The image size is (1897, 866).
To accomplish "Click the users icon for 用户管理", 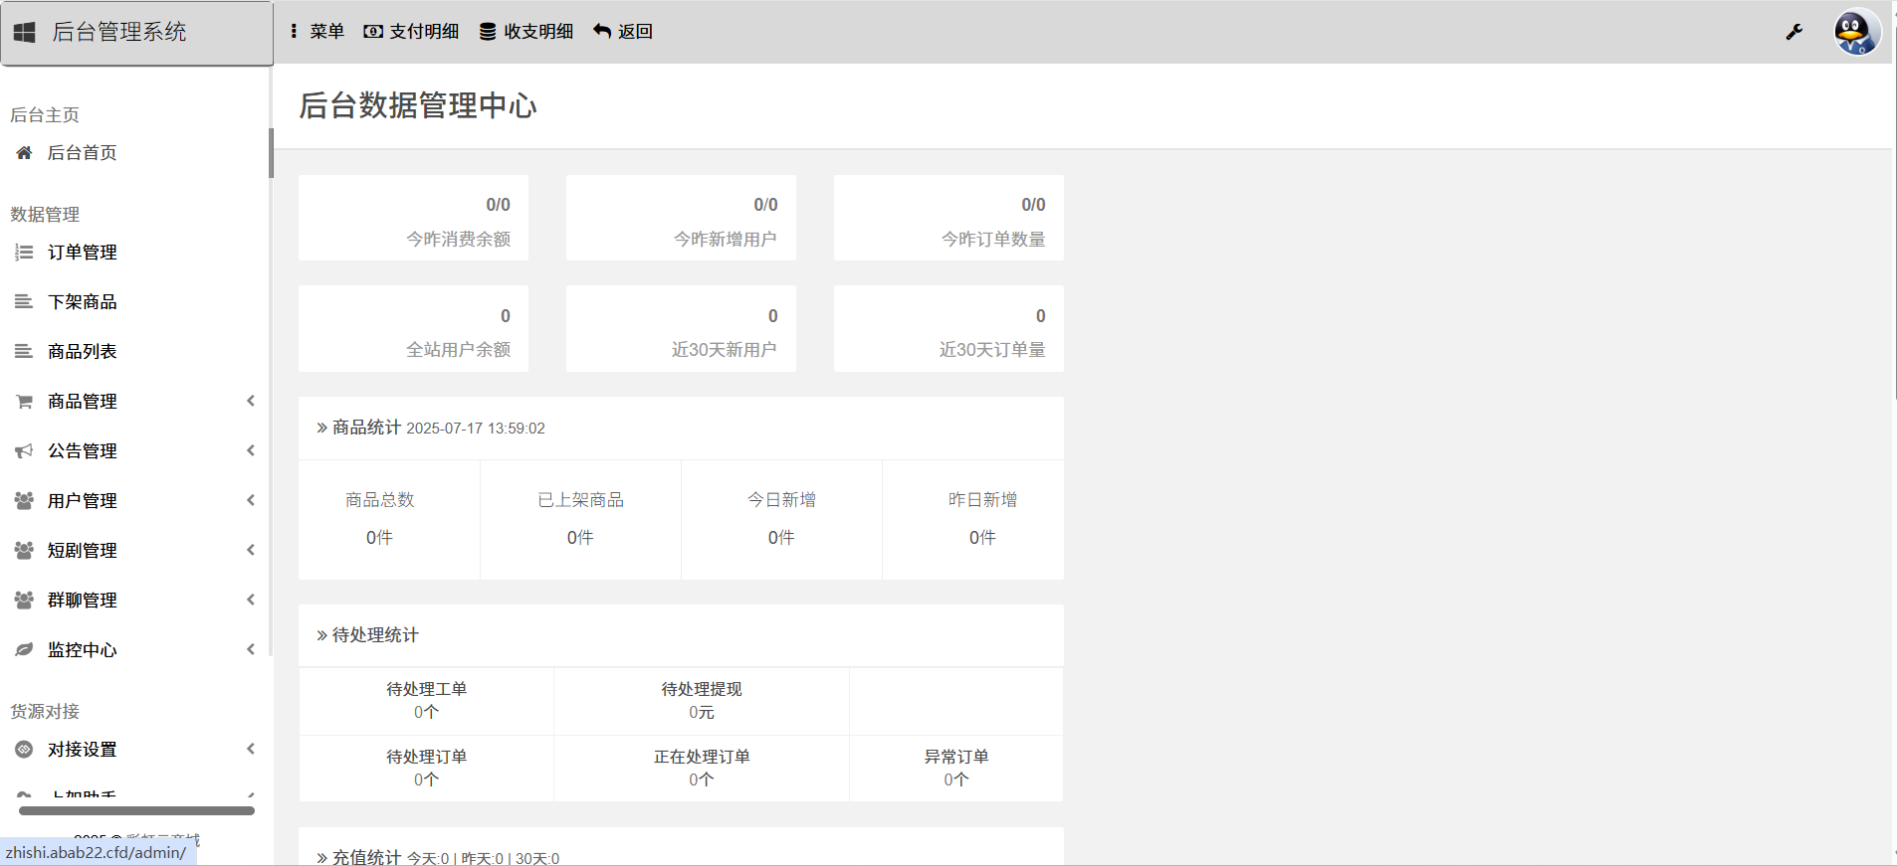I will click(x=24, y=501).
